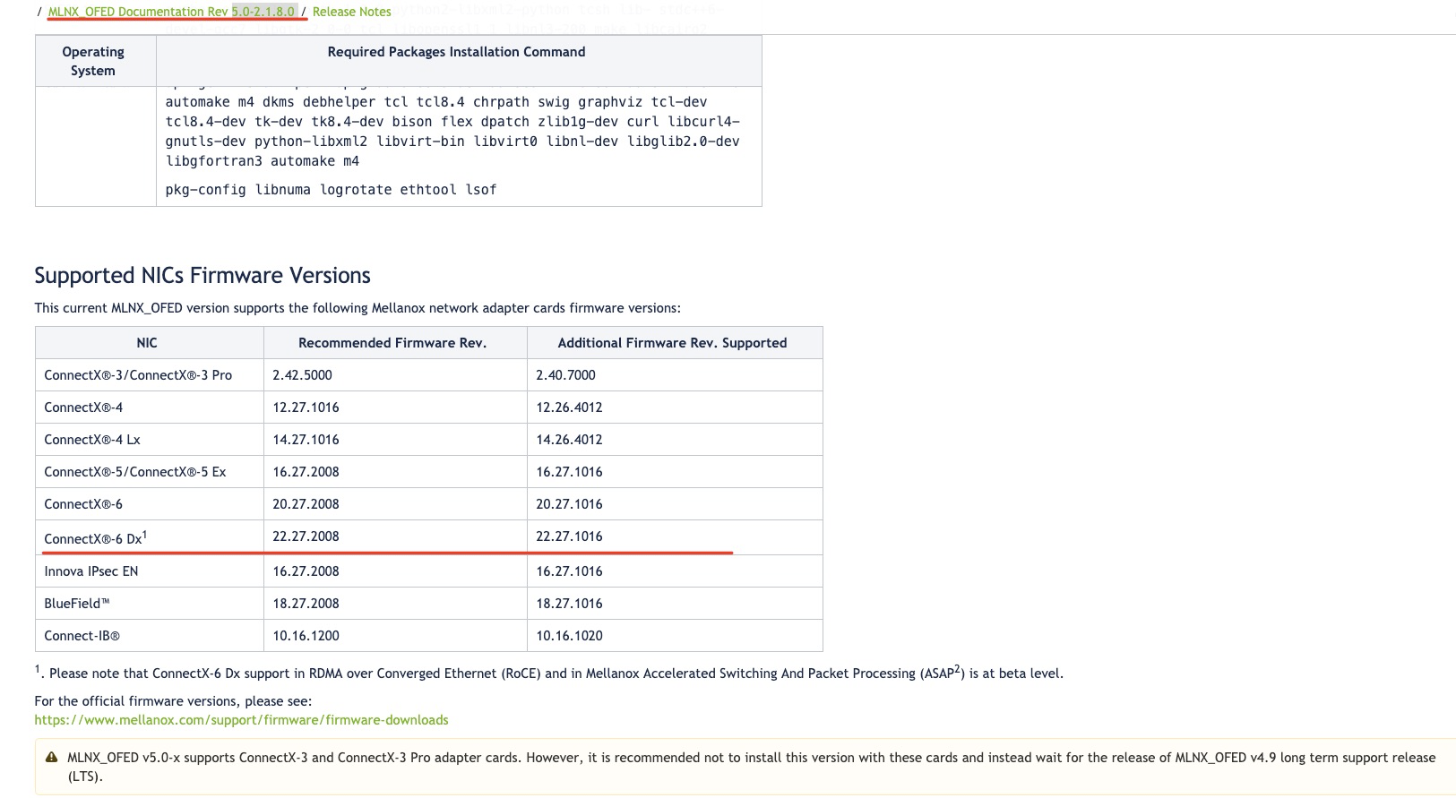Image resolution: width=1456 pixels, height=798 pixels.
Task: Select firmware value 10.16.1200
Action: pos(306,636)
